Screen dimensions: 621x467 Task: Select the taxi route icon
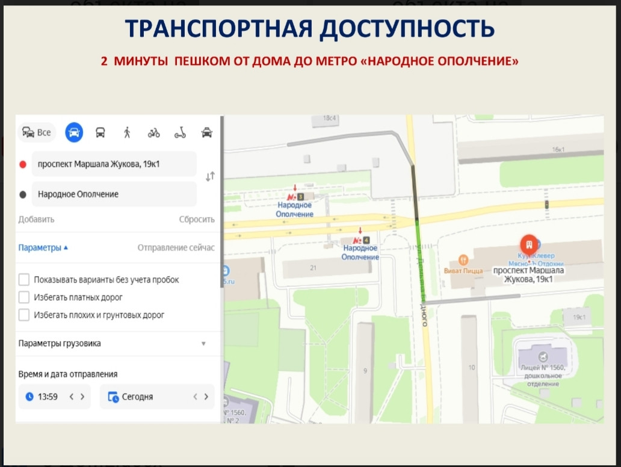point(207,132)
